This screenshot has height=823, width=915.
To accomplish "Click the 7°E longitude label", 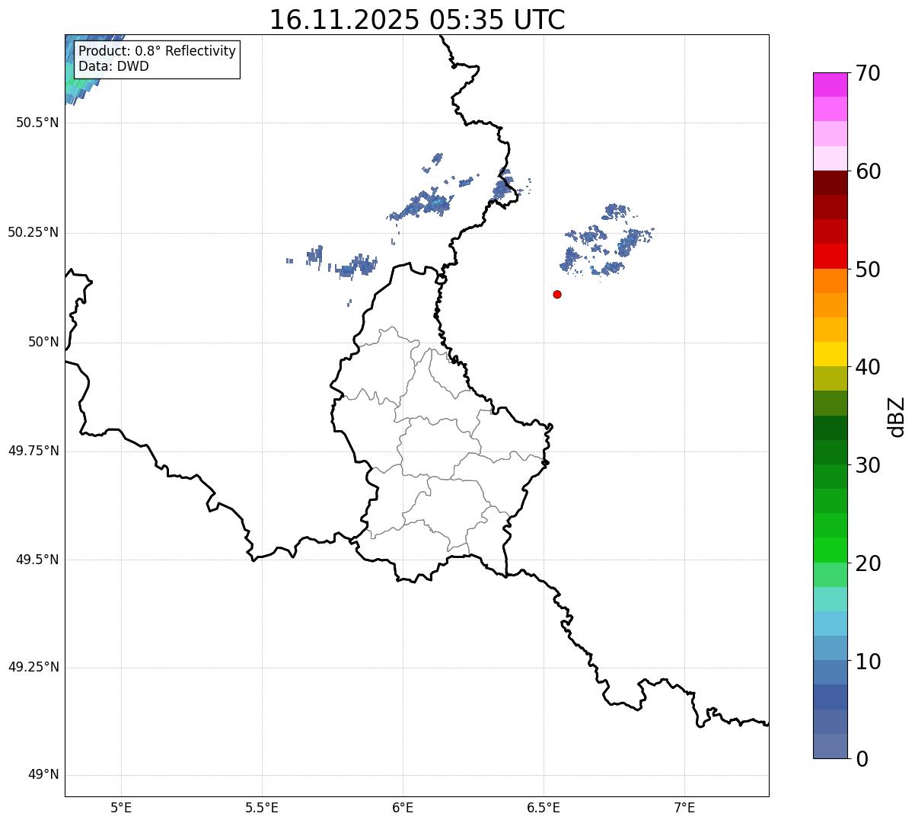I will [x=684, y=807].
